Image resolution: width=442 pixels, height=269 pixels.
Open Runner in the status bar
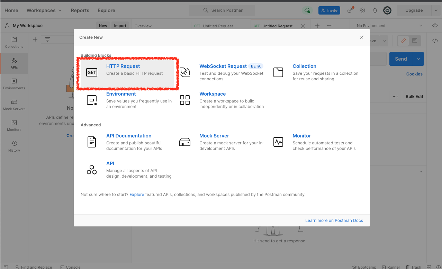click(x=391, y=267)
